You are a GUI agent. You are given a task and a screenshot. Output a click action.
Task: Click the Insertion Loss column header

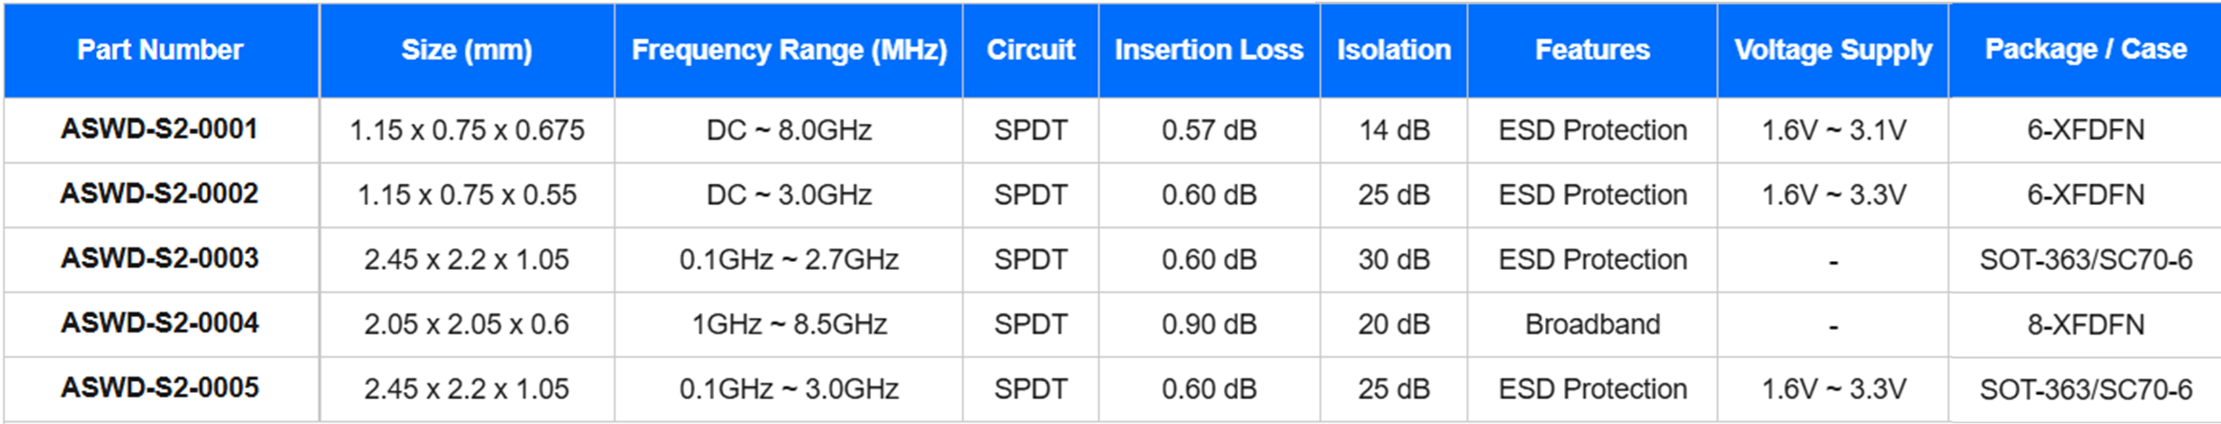point(1209,50)
